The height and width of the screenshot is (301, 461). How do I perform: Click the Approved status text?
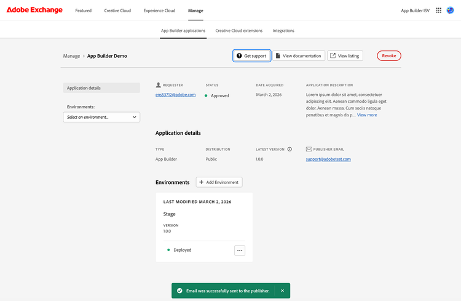(x=219, y=95)
